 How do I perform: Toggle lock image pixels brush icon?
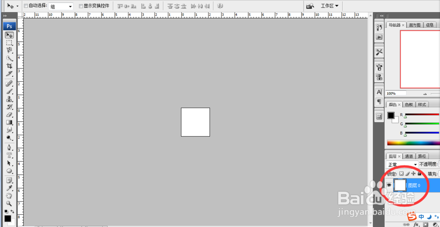tap(407, 173)
